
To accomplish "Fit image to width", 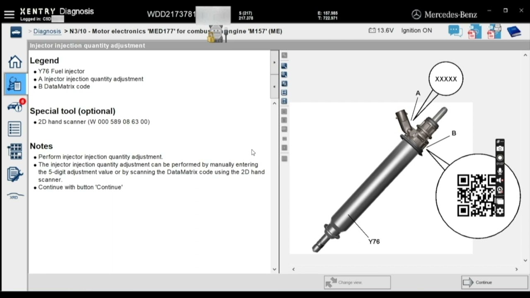I will click(284, 92).
